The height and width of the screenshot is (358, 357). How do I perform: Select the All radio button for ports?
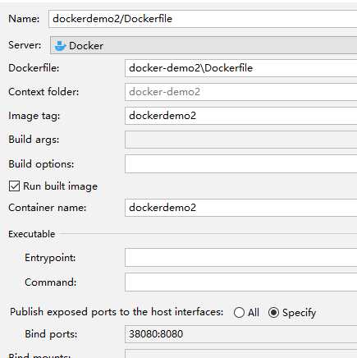[x=239, y=312]
